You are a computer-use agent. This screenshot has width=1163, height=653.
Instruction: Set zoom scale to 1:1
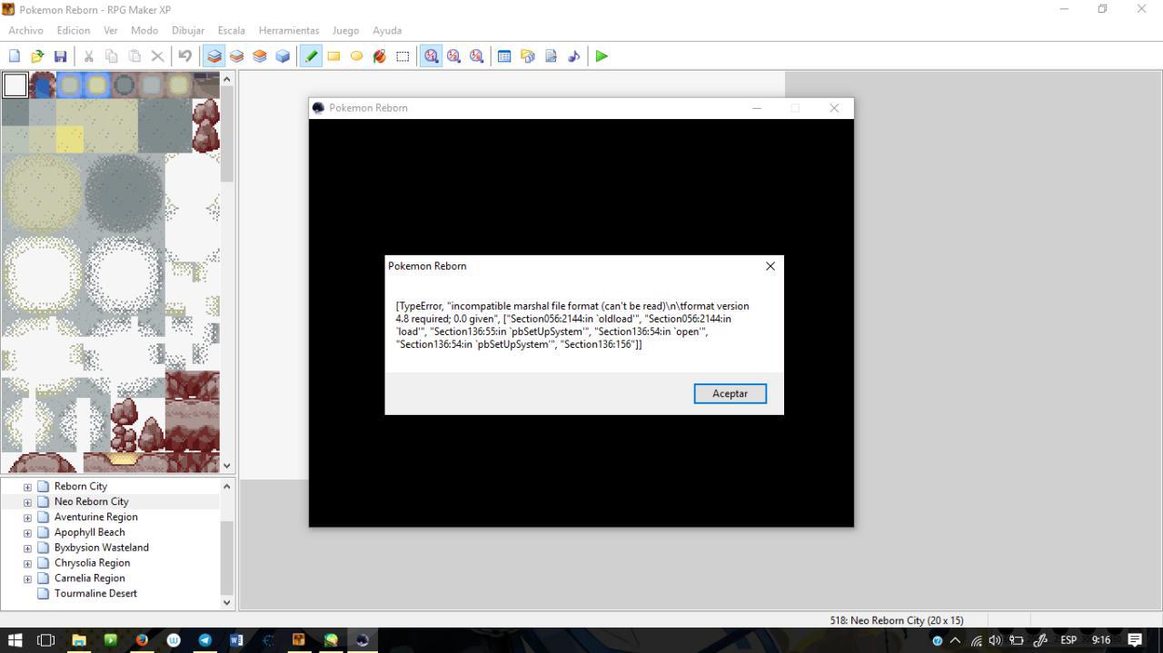[431, 56]
